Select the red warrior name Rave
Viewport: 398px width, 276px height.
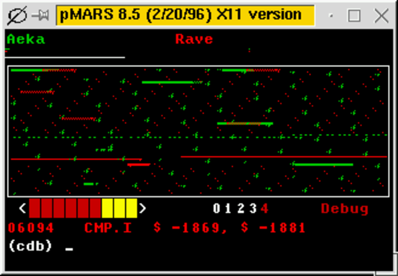pyautogui.click(x=194, y=39)
